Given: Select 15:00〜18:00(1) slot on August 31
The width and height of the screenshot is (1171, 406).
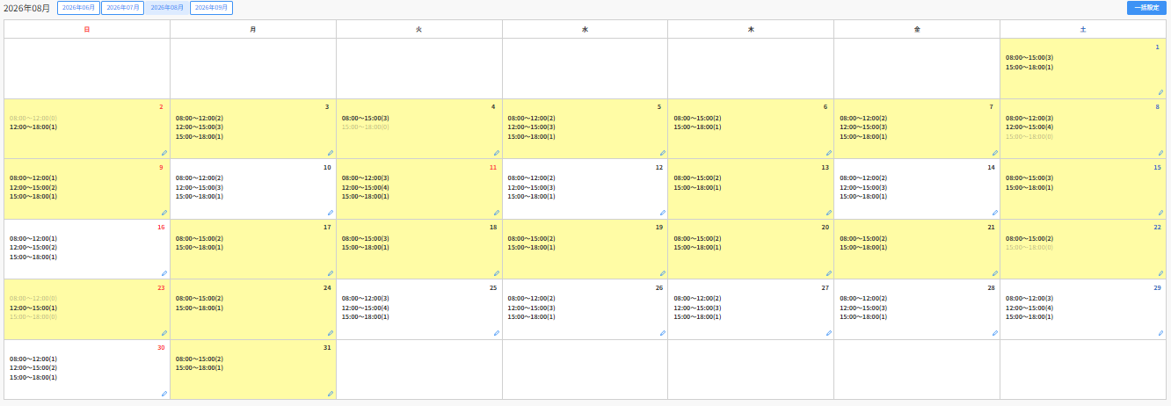Looking at the screenshot, I should click(200, 368).
